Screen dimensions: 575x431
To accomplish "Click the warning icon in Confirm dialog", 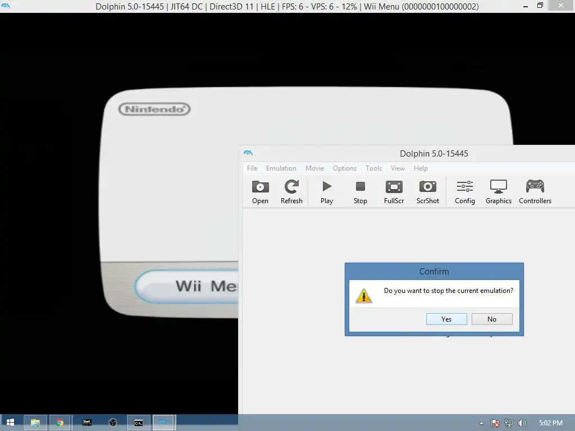I will [364, 296].
